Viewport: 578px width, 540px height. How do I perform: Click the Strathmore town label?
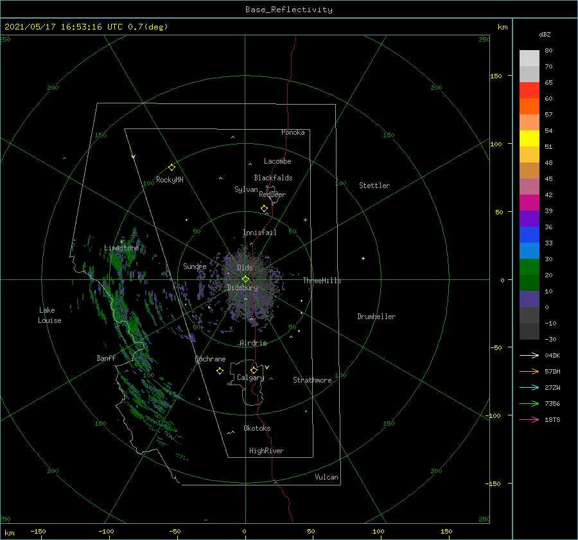click(312, 380)
